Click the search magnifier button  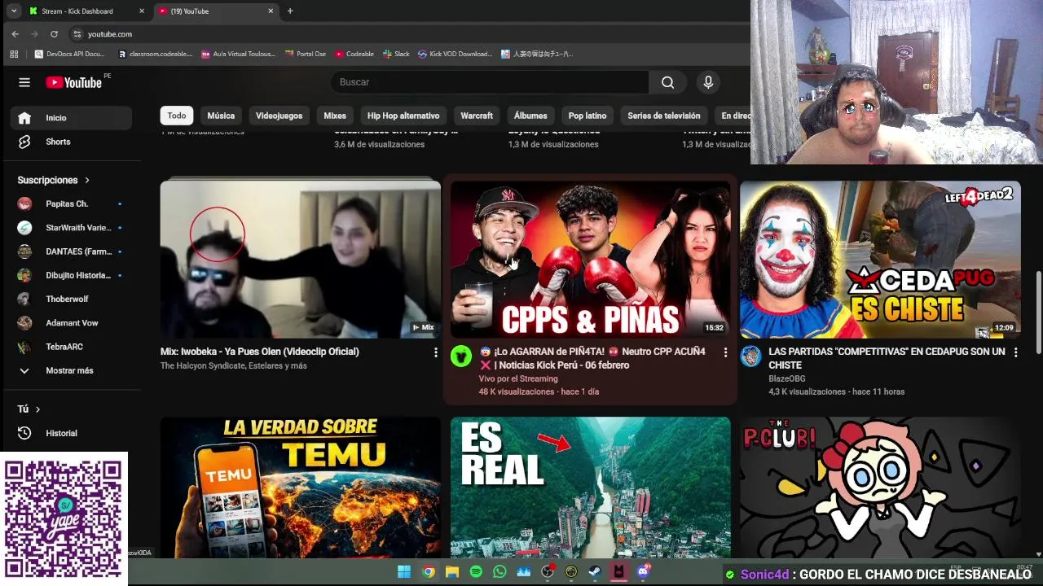tap(667, 82)
